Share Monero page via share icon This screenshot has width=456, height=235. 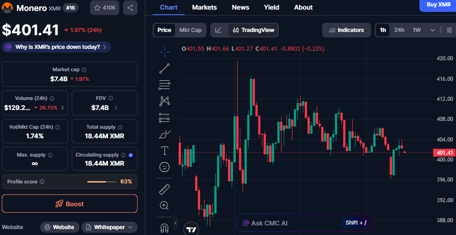(x=130, y=8)
